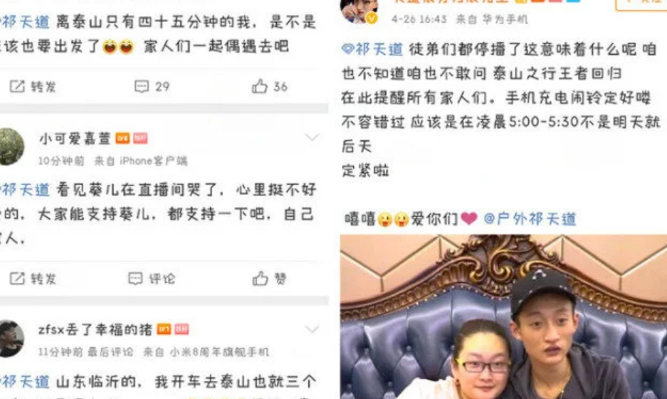667x399 pixels.
Task: Tap comment icon under 小可爱嘉萱's post
Action: click(135, 279)
